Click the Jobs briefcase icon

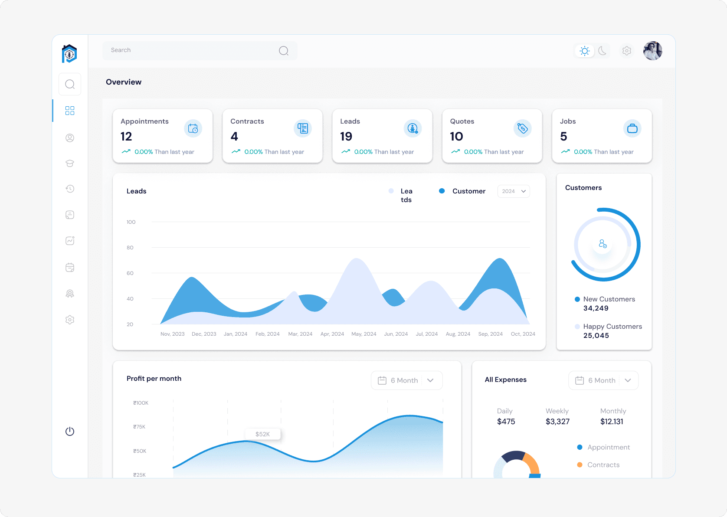632,128
